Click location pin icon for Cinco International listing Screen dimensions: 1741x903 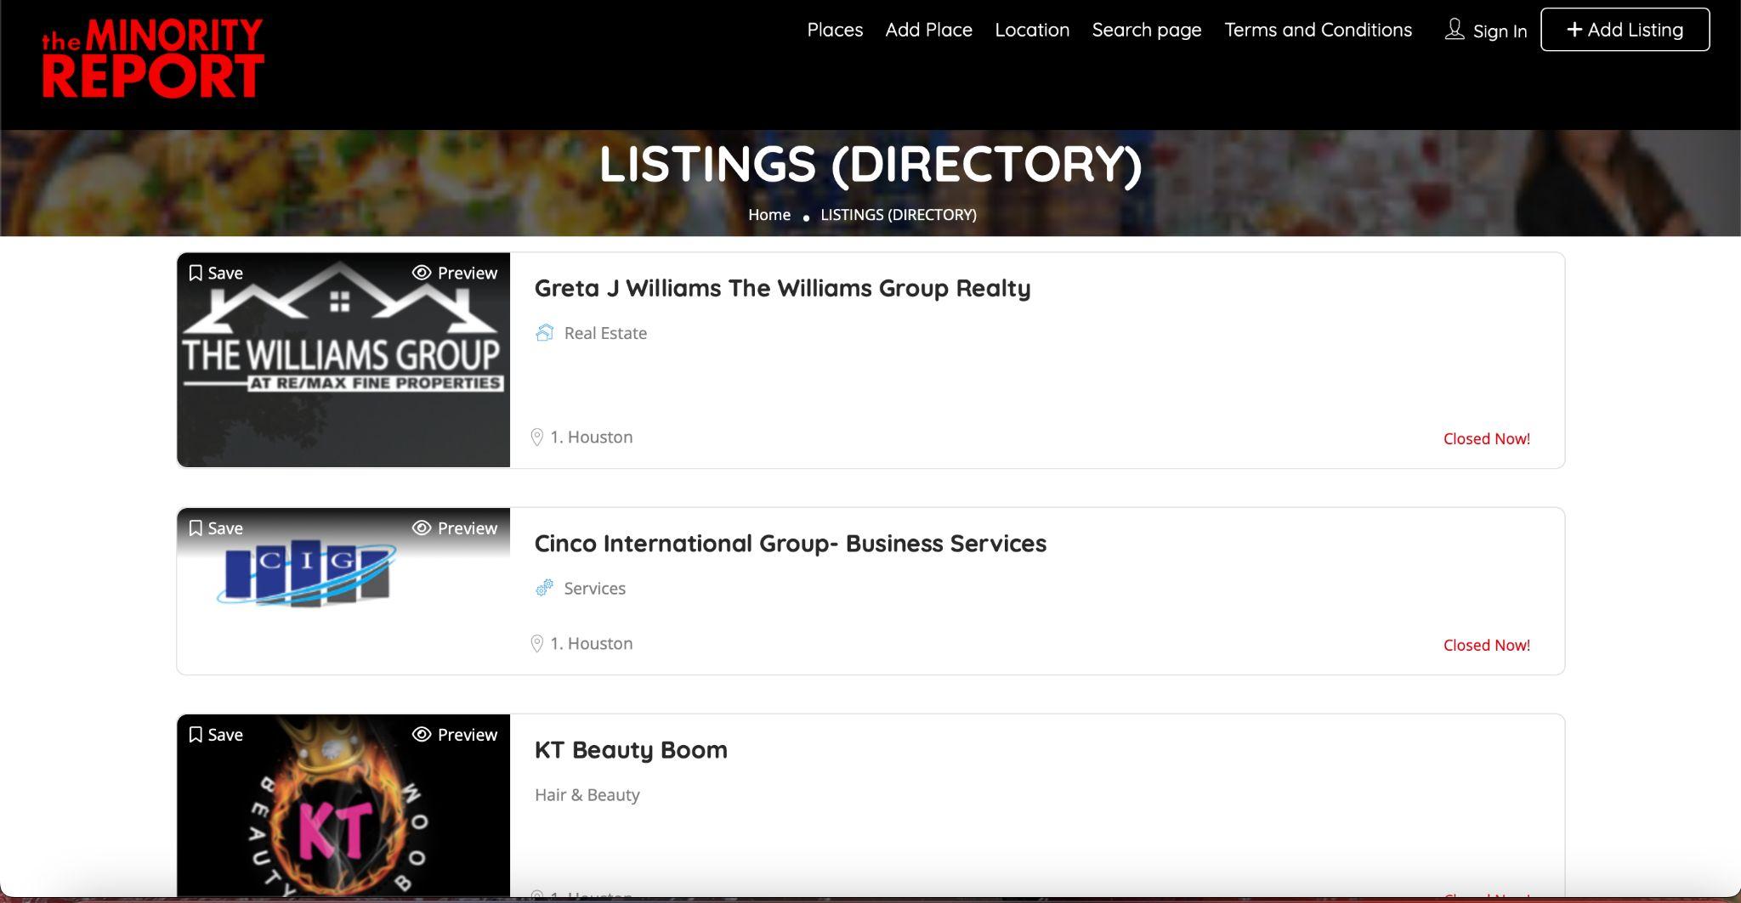(537, 644)
